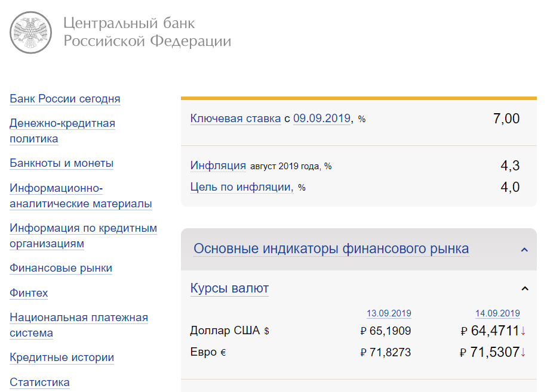This screenshot has height=392, width=547.
Task: Click the key rate value 7,00
Action: pos(506,119)
